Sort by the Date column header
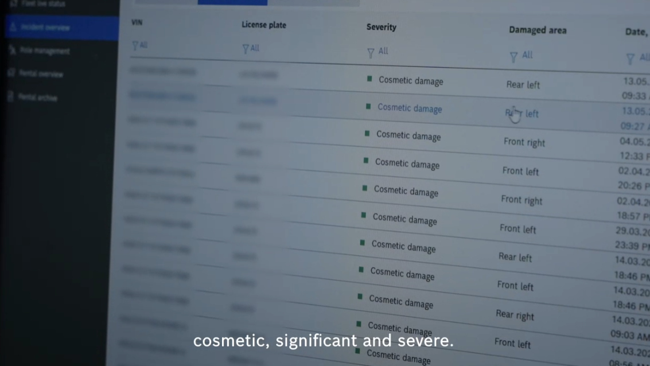Image resolution: width=650 pixels, height=366 pixels. (x=637, y=32)
